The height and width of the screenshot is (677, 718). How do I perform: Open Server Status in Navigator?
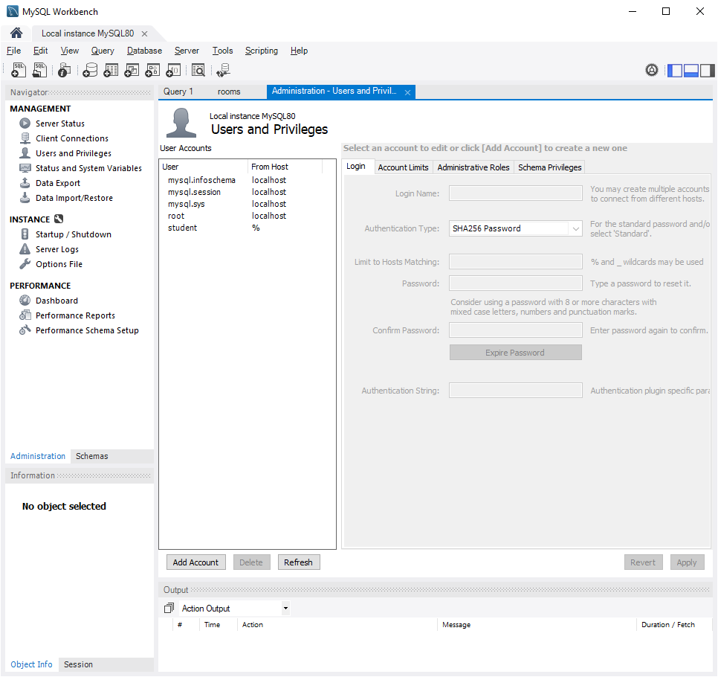click(60, 123)
